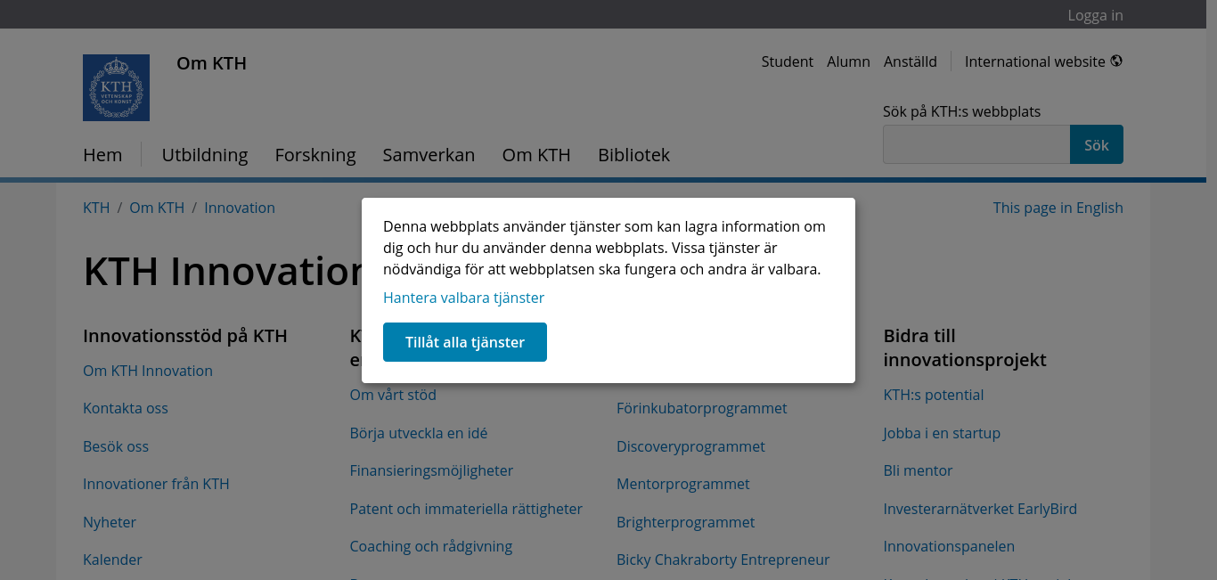Open Kontakta oss link

[x=126, y=408]
